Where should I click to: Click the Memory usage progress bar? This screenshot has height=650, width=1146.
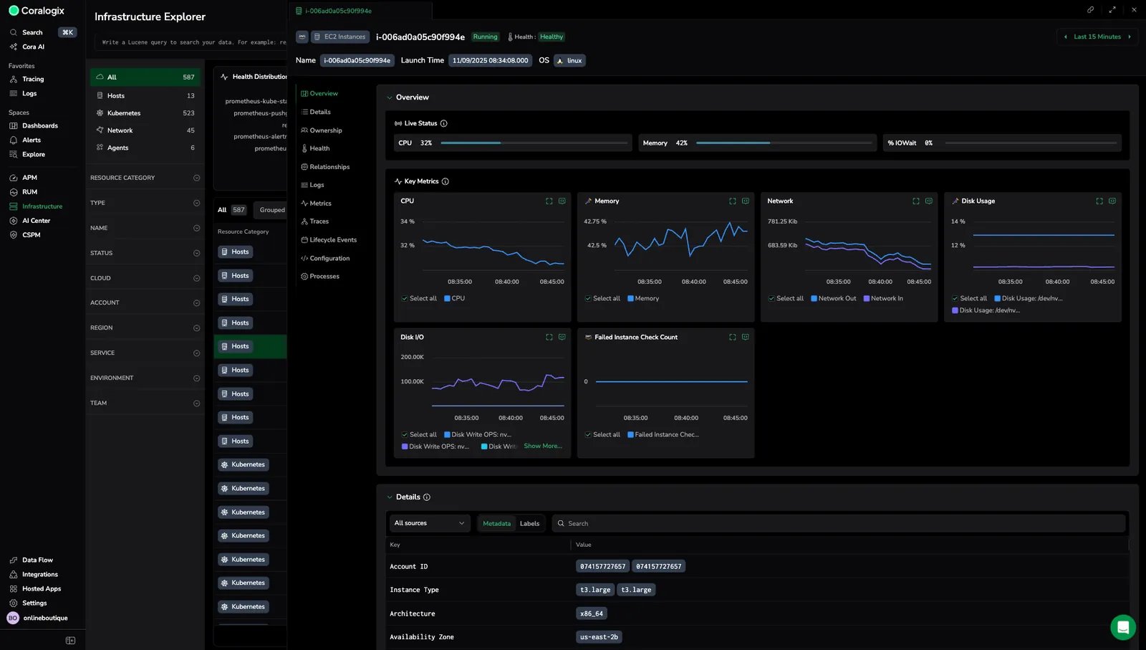point(784,143)
